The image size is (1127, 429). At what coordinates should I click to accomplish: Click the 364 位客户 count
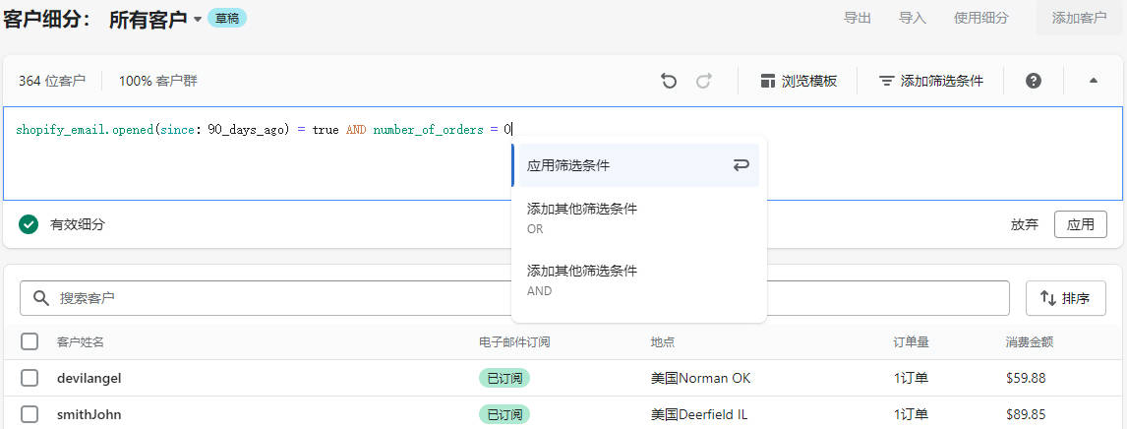[x=52, y=82]
